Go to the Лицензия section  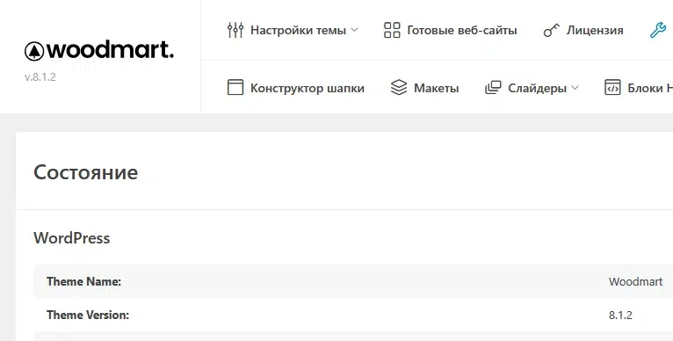595,31
